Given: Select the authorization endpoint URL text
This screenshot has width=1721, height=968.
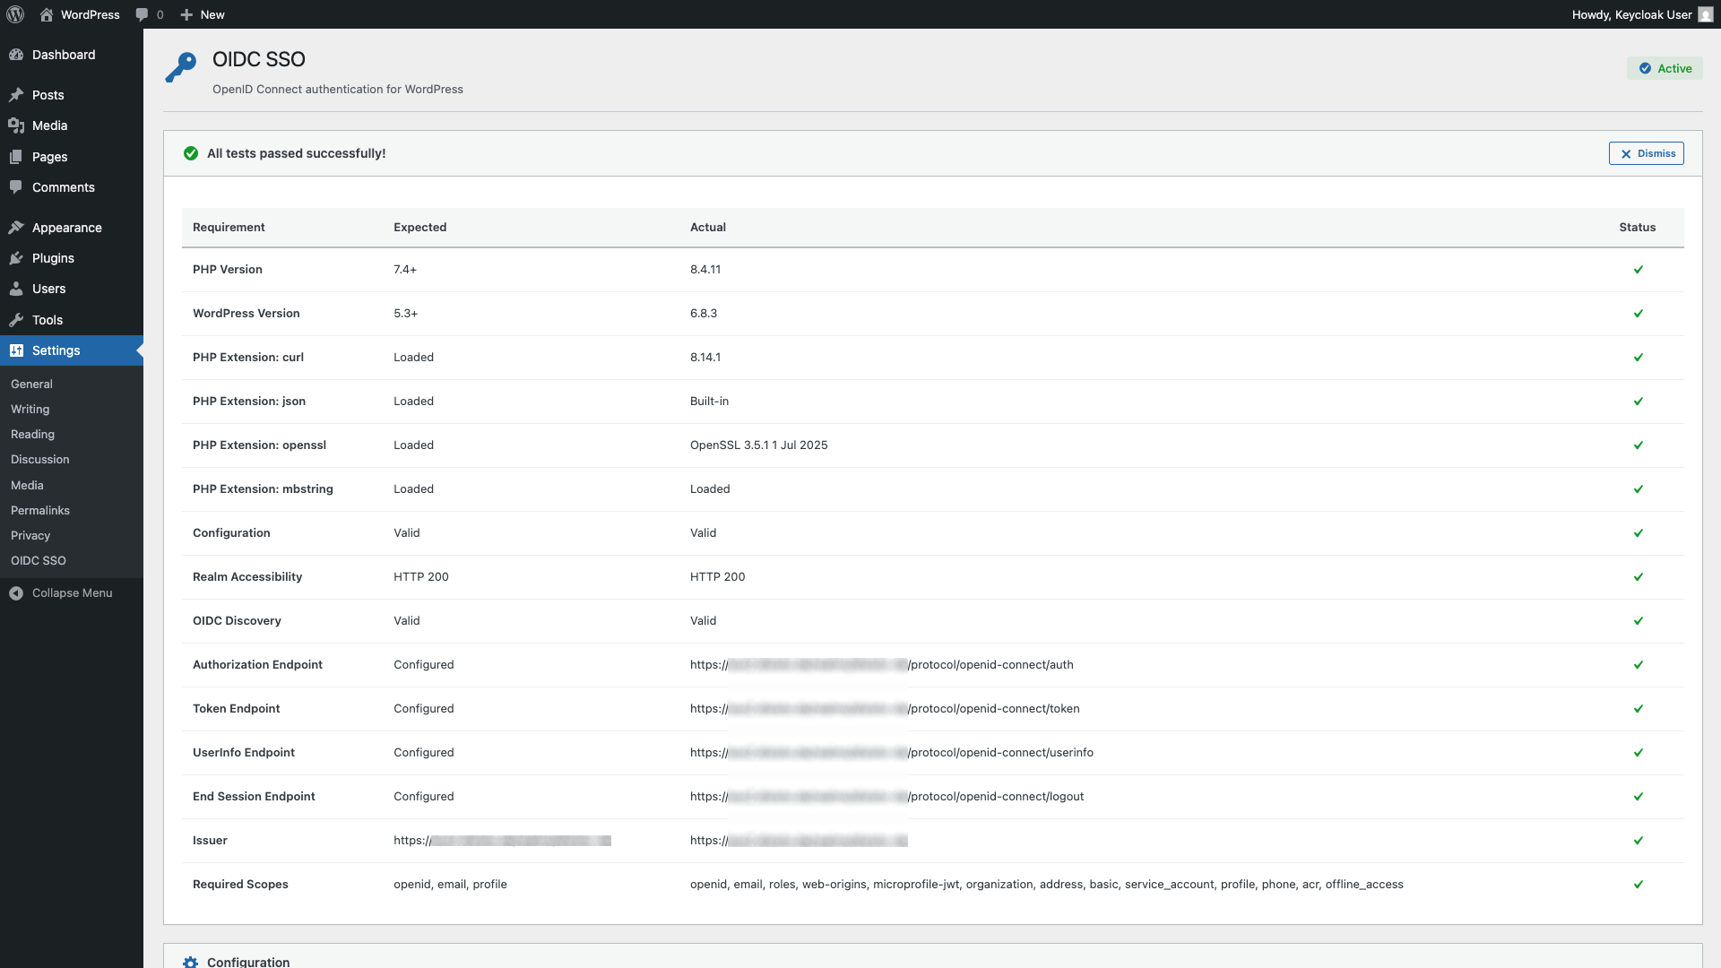Looking at the screenshot, I should [882, 665].
